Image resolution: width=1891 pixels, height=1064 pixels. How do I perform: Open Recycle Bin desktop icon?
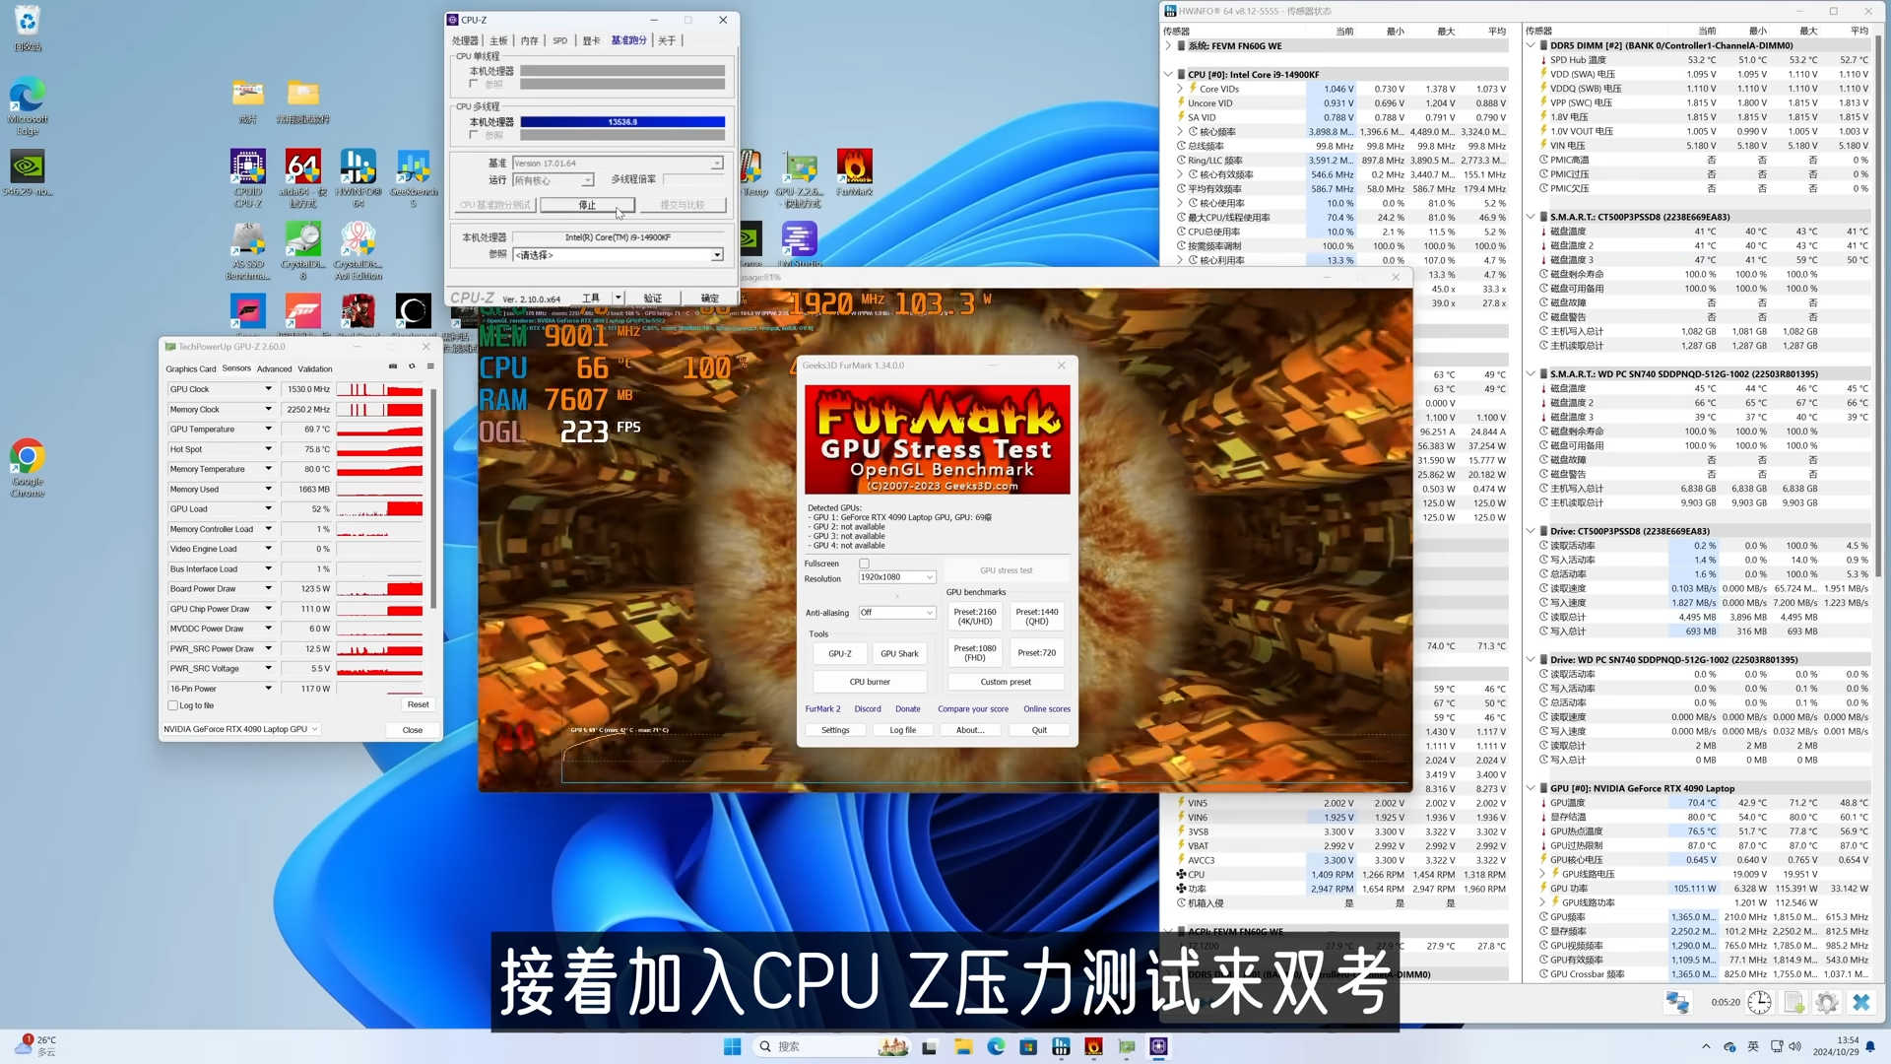[28, 28]
